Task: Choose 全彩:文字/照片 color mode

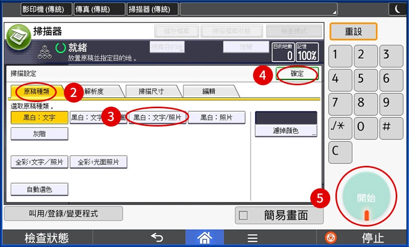Action: pyautogui.click(x=39, y=162)
